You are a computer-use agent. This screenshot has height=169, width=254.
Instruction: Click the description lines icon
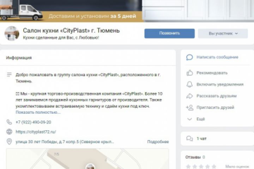click(x=9, y=75)
